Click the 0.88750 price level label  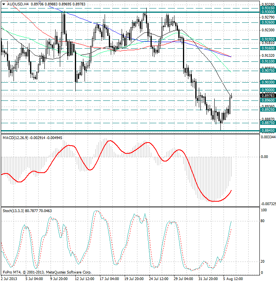point(268,123)
